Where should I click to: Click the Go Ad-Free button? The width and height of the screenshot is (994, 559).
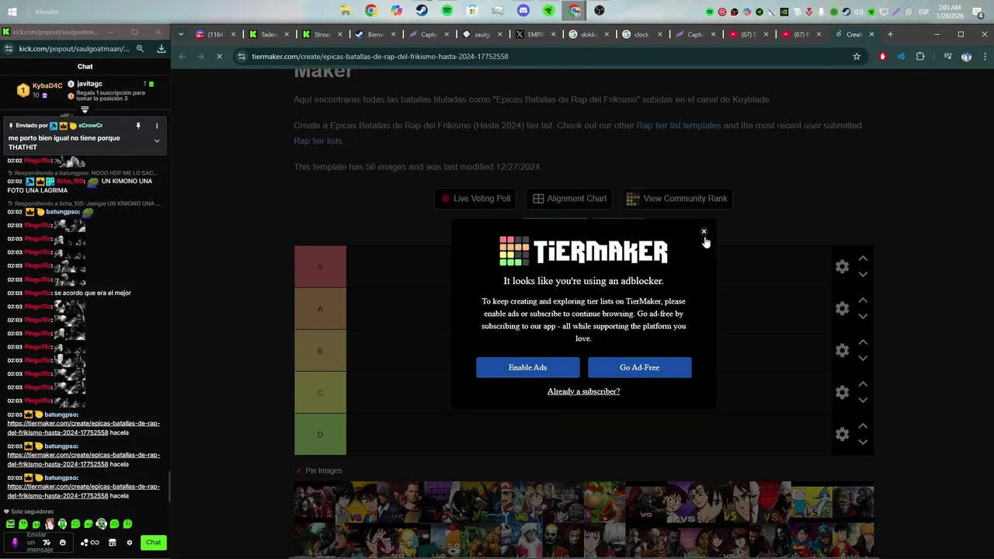point(639,367)
